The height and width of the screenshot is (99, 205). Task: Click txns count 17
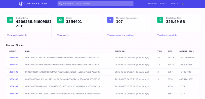pos(159,65)
